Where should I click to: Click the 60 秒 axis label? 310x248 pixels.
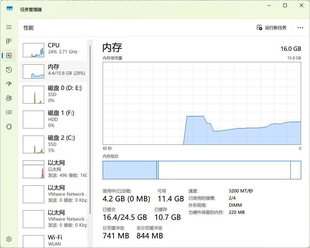coord(107,148)
